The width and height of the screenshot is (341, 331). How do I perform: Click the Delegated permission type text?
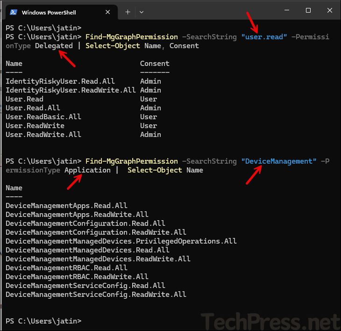point(54,46)
